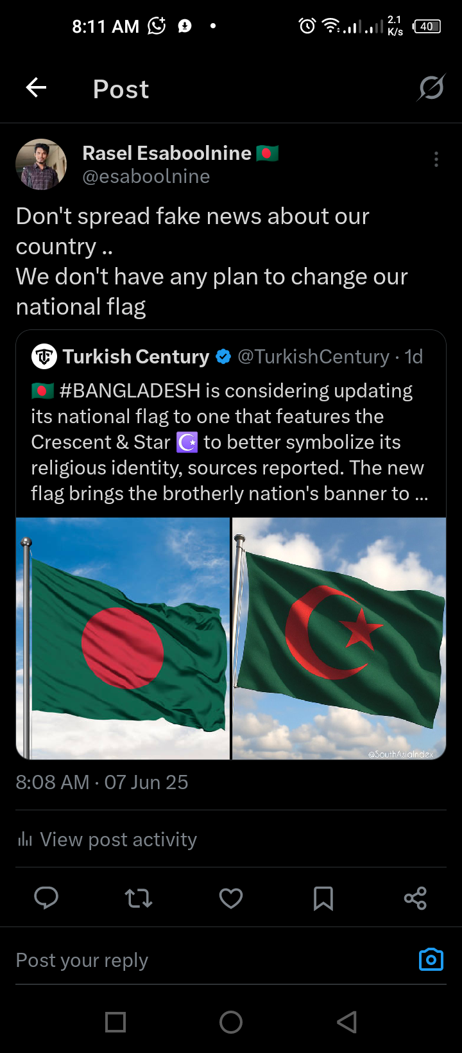View the Bangladesh red circle flag image

point(123,638)
